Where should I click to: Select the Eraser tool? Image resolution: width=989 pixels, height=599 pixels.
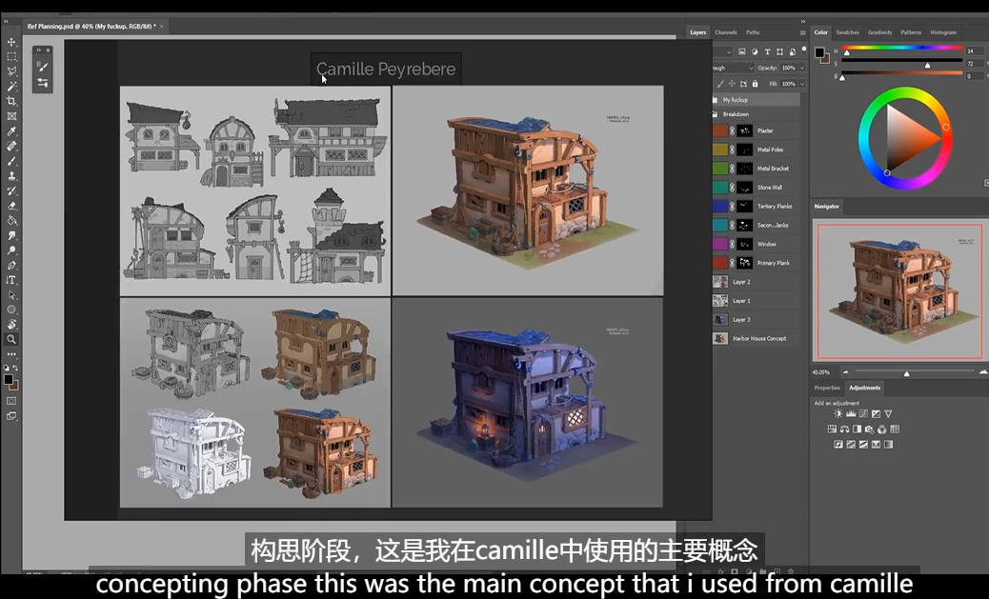[11, 206]
